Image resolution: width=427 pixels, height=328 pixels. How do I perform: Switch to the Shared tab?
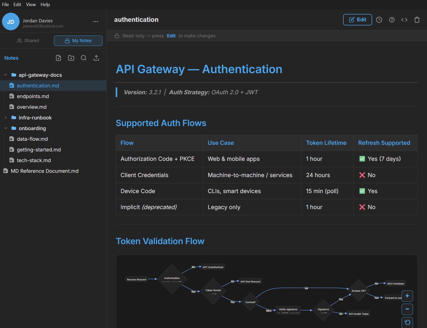28,41
